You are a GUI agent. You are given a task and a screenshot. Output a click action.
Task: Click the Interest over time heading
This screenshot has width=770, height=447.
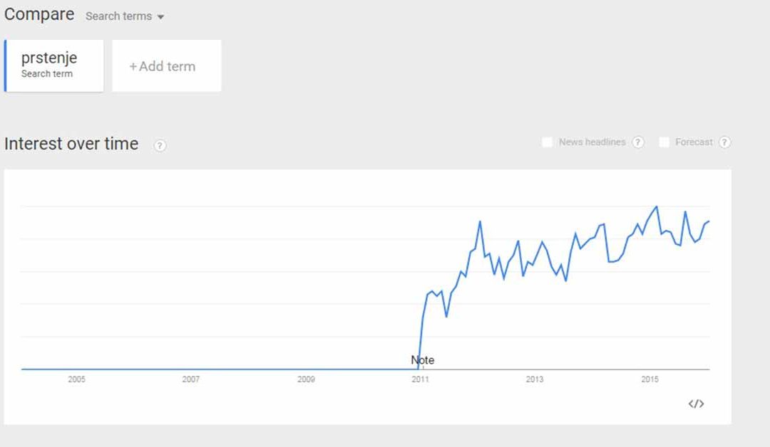tap(71, 144)
